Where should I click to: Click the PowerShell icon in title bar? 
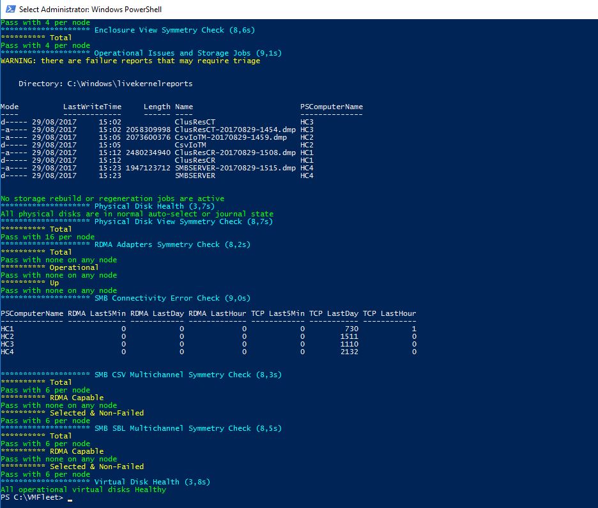tap(8, 9)
